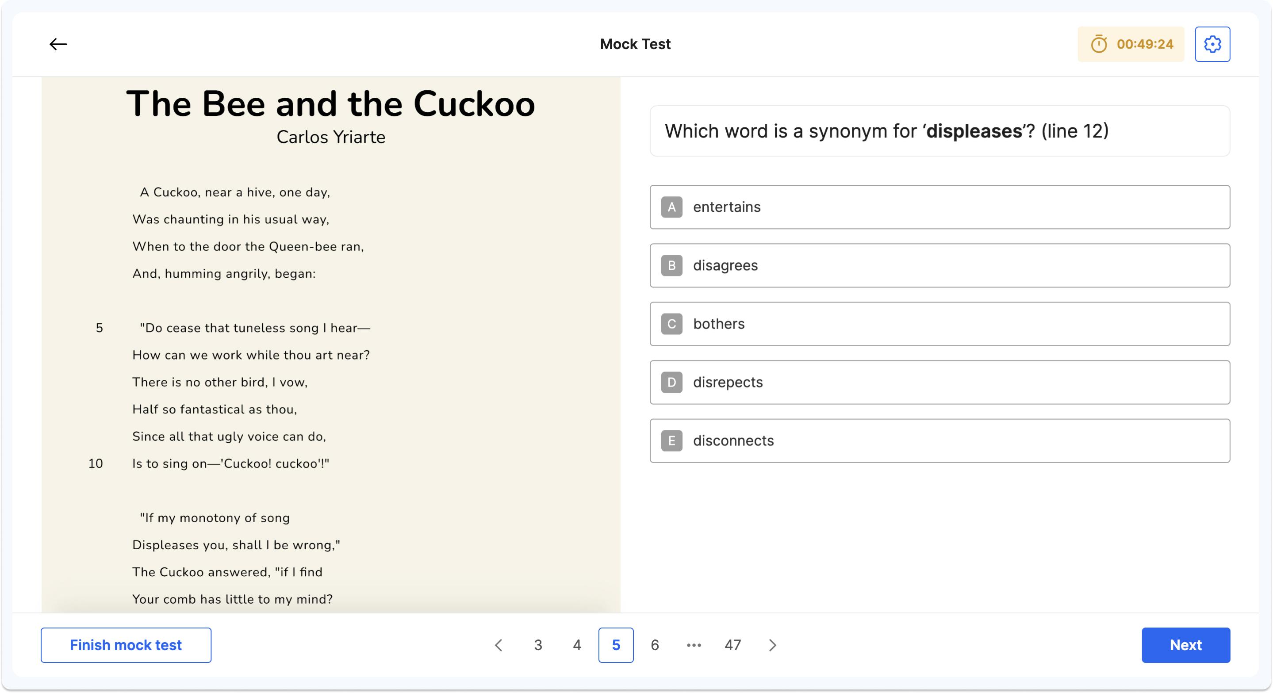
Task: Click the back arrow to exit the test
Action: (x=59, y=44)
